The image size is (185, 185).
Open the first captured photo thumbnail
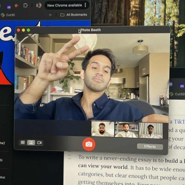click(x=103, y=129)
